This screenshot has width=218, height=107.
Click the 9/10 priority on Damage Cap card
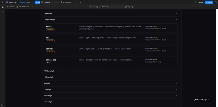[x=155, y=59]
